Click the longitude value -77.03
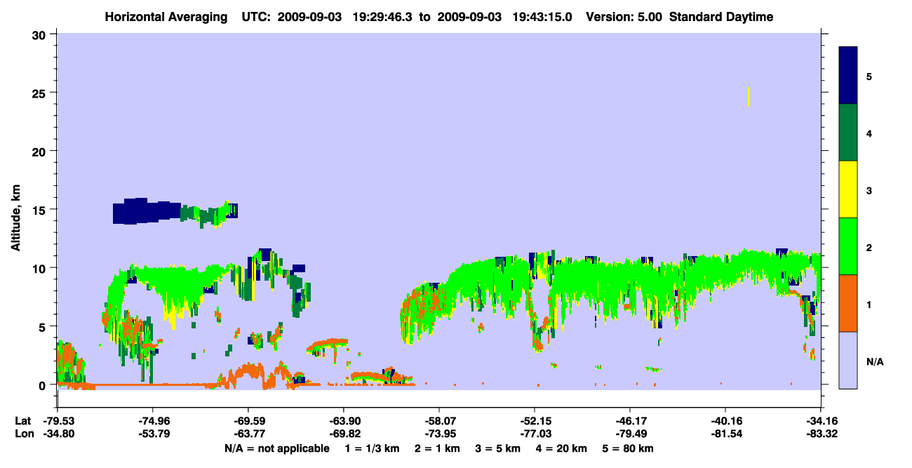The image size is (912, 468). pyautogui.click(x=534, y=434)
